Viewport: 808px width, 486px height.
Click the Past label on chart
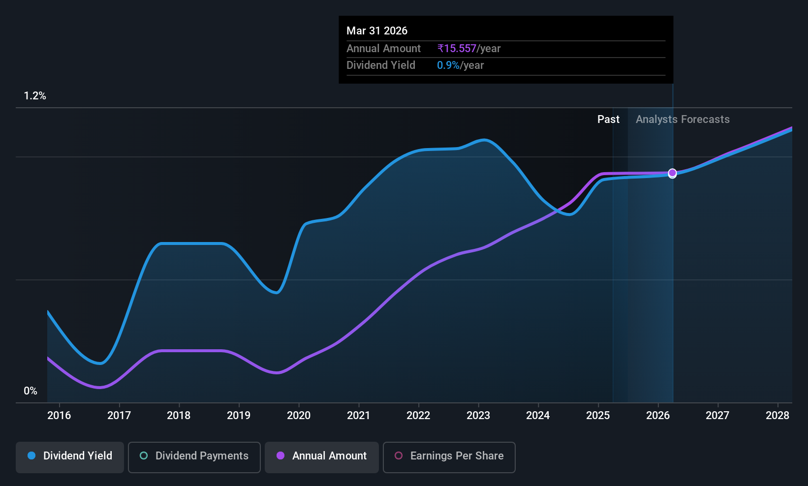point(608,120)
